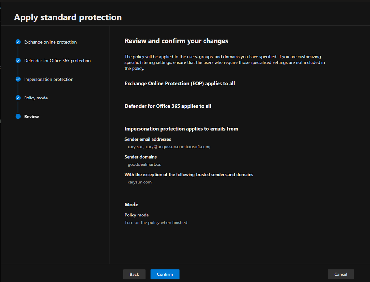
Task: Click the trusted senders and domains exception label
Action: (189, 175)
